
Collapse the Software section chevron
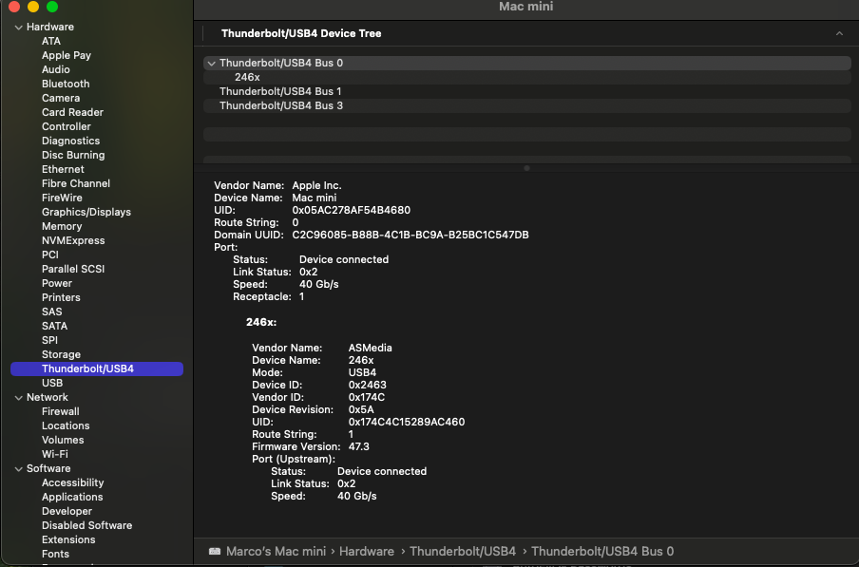[x=19, y=468]
